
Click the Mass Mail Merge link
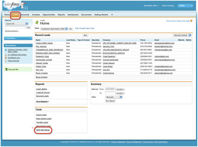point(43,130)
